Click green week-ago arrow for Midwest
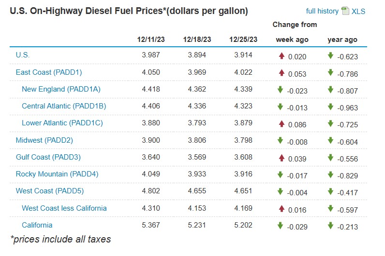The image size is (385, 256). 280,141
